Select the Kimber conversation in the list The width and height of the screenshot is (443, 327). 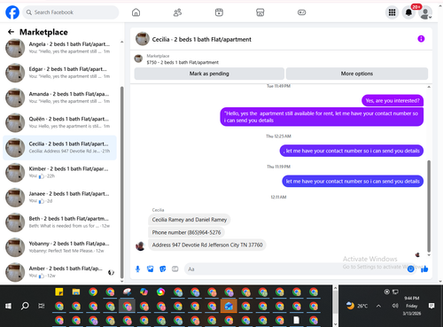(59, 172)
